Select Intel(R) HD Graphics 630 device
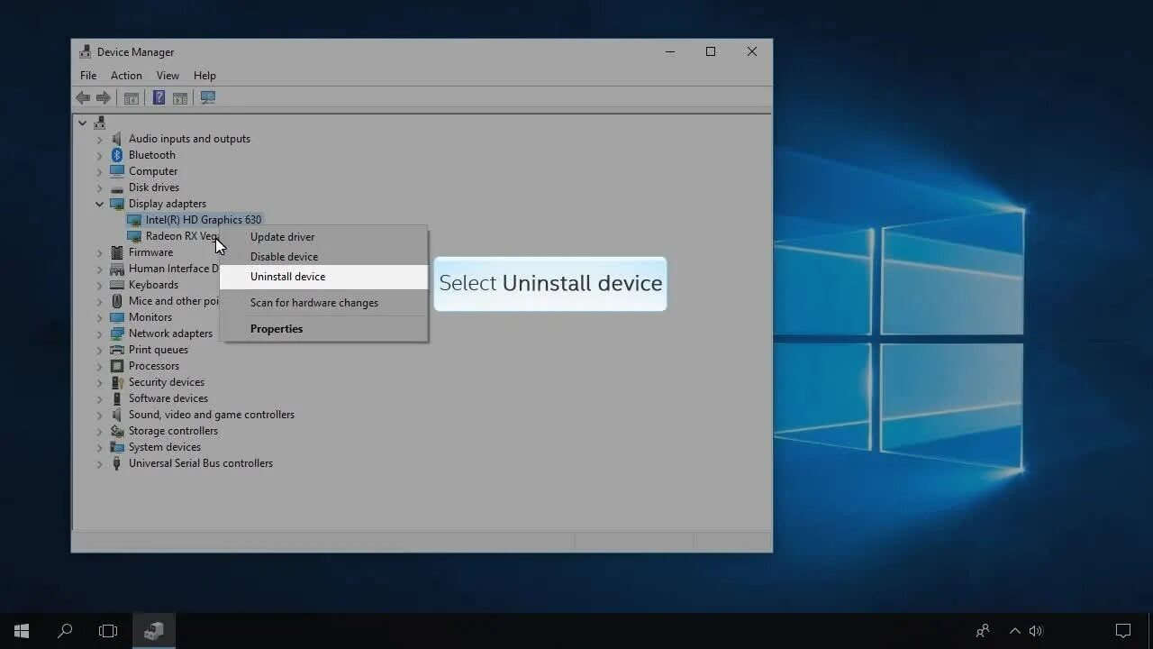The width and height of the screenshot is (1153, 649). (204, 220)
